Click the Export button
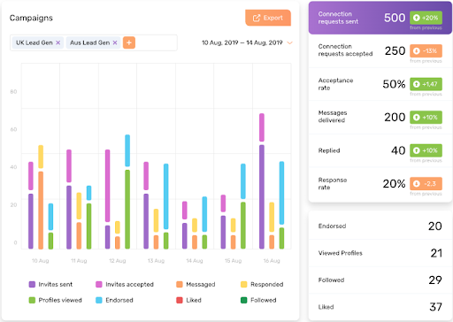 (268, 18)
